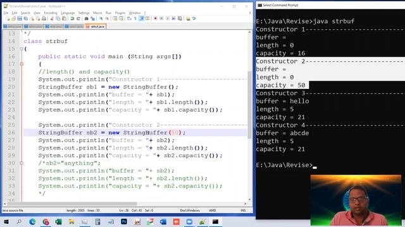Toggle Show all characters paragraph icon
The width and height of the screenshot is (405, 227).
[135, 18]
